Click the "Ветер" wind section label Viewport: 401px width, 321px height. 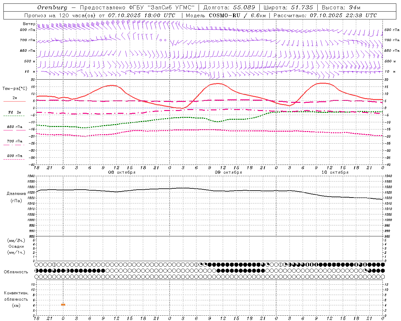point(29,24)
